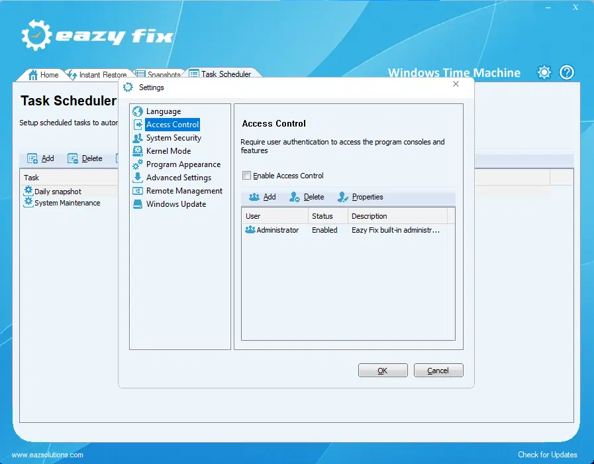Select Access Control settings category
Screen dimensions: 594x464
coord(172,125)
